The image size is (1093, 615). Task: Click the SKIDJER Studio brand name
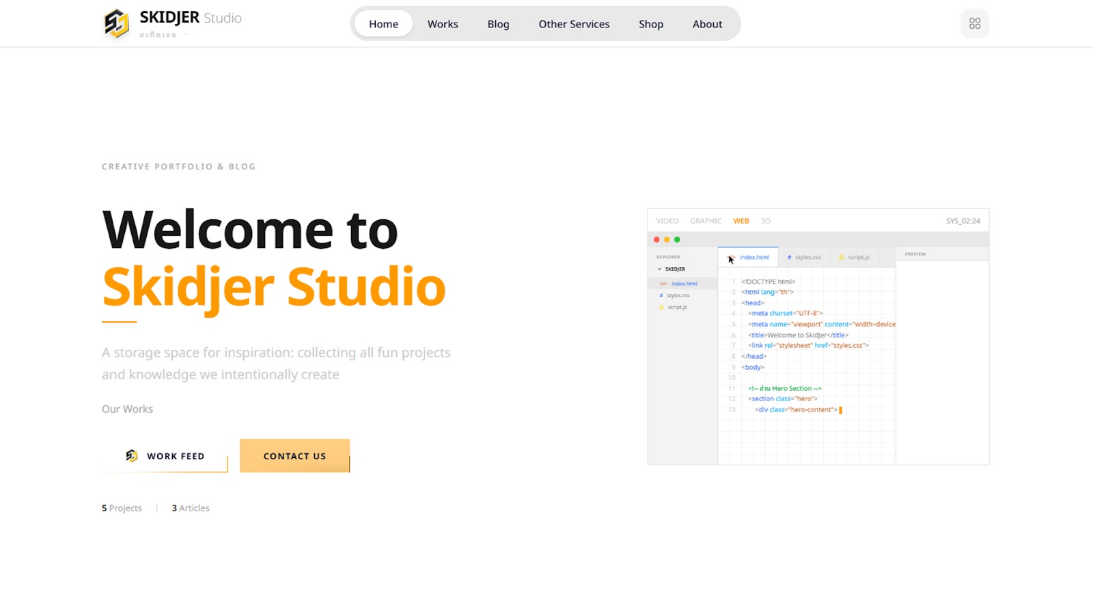(191, 18)
